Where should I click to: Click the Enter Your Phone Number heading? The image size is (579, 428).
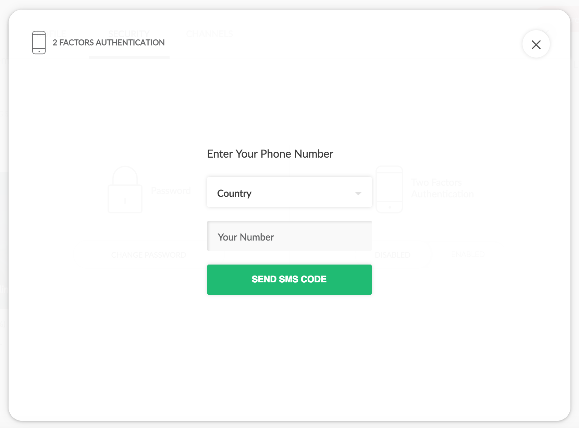tap(270, 154)
